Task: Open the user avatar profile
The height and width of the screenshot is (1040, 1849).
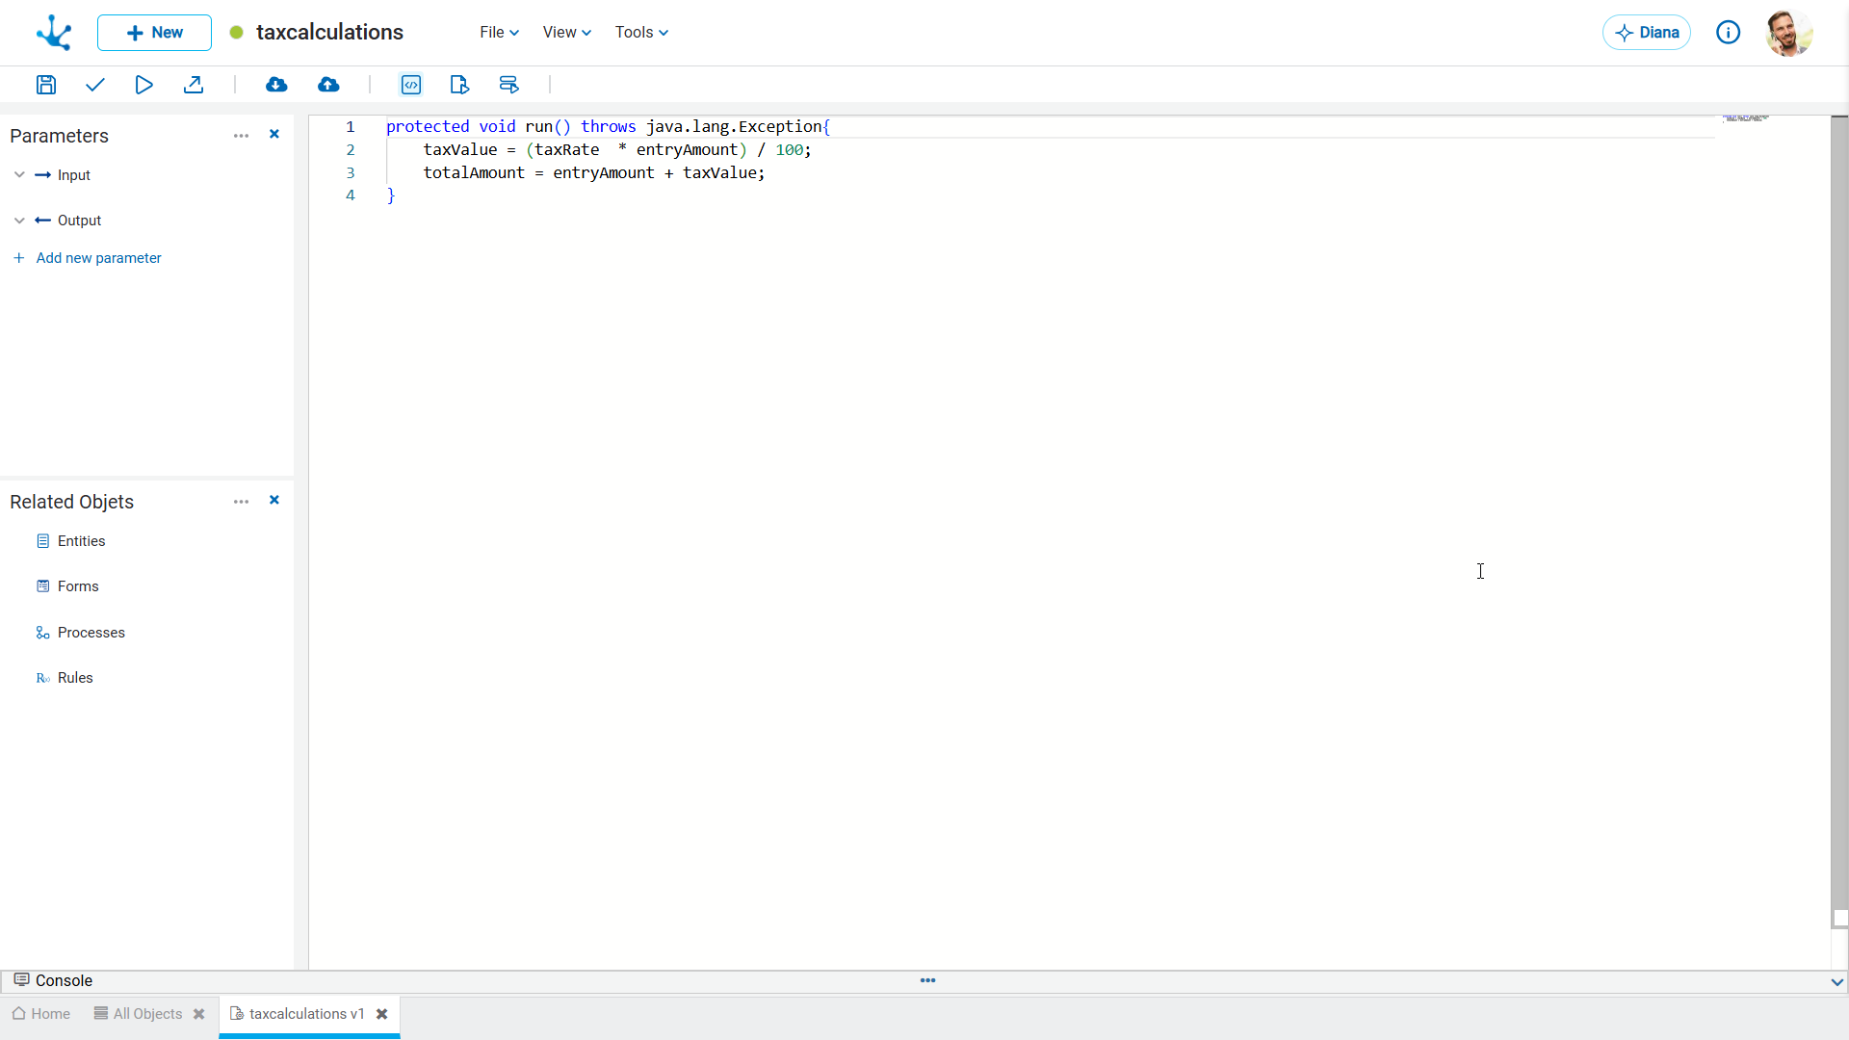Action: 1789,33
